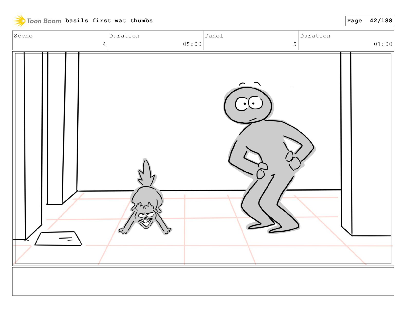Click the Page 42/188 indicator
The height and width of the screenshot is (314, 407).
coord(369,21)
